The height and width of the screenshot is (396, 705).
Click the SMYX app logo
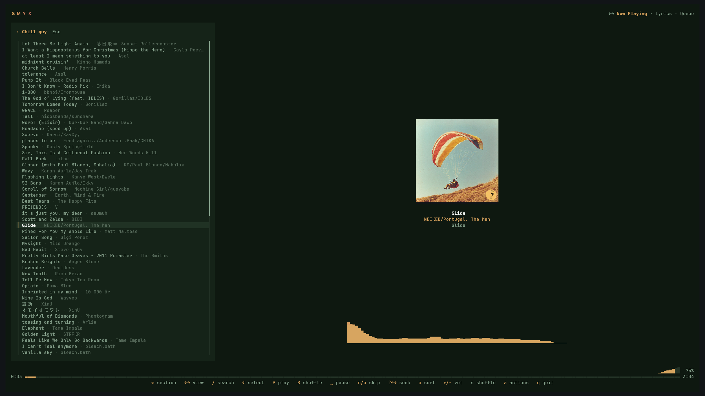coord(21,14)
